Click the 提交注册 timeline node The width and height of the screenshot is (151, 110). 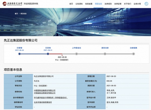click(x=105, y=54)
